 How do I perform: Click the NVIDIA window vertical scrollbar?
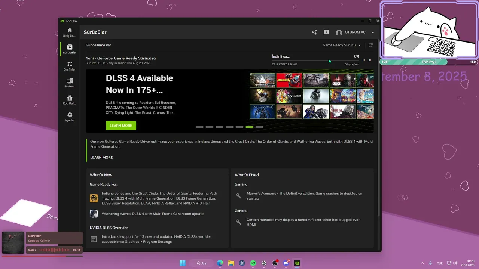[379, 127]
